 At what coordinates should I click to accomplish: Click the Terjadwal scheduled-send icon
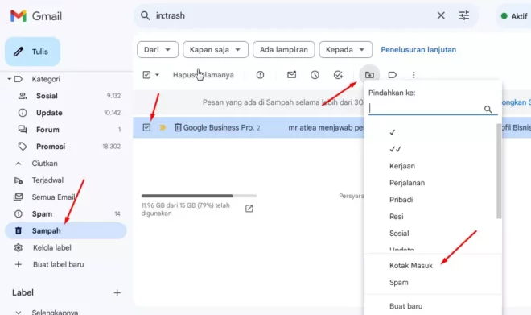coord(19,180)
